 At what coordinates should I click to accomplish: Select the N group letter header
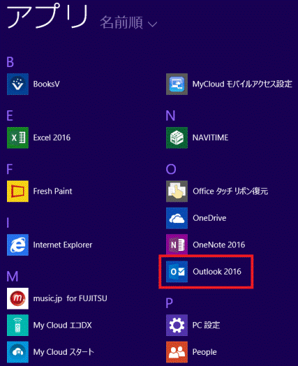pyautogui.click(x=170, y=115)
